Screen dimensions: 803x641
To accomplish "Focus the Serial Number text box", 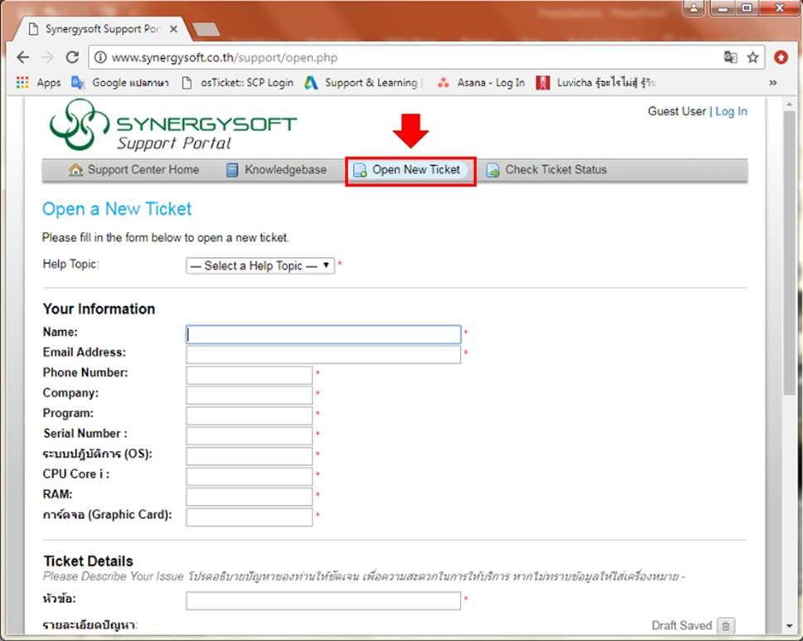I will tap(249, 436).
